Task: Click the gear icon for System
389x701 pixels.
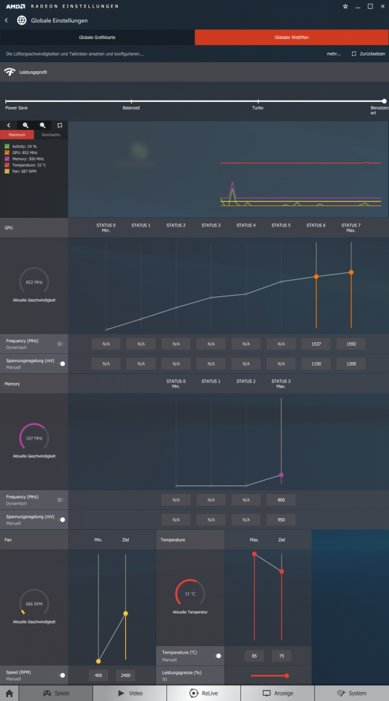Action: tap(341, 693)
